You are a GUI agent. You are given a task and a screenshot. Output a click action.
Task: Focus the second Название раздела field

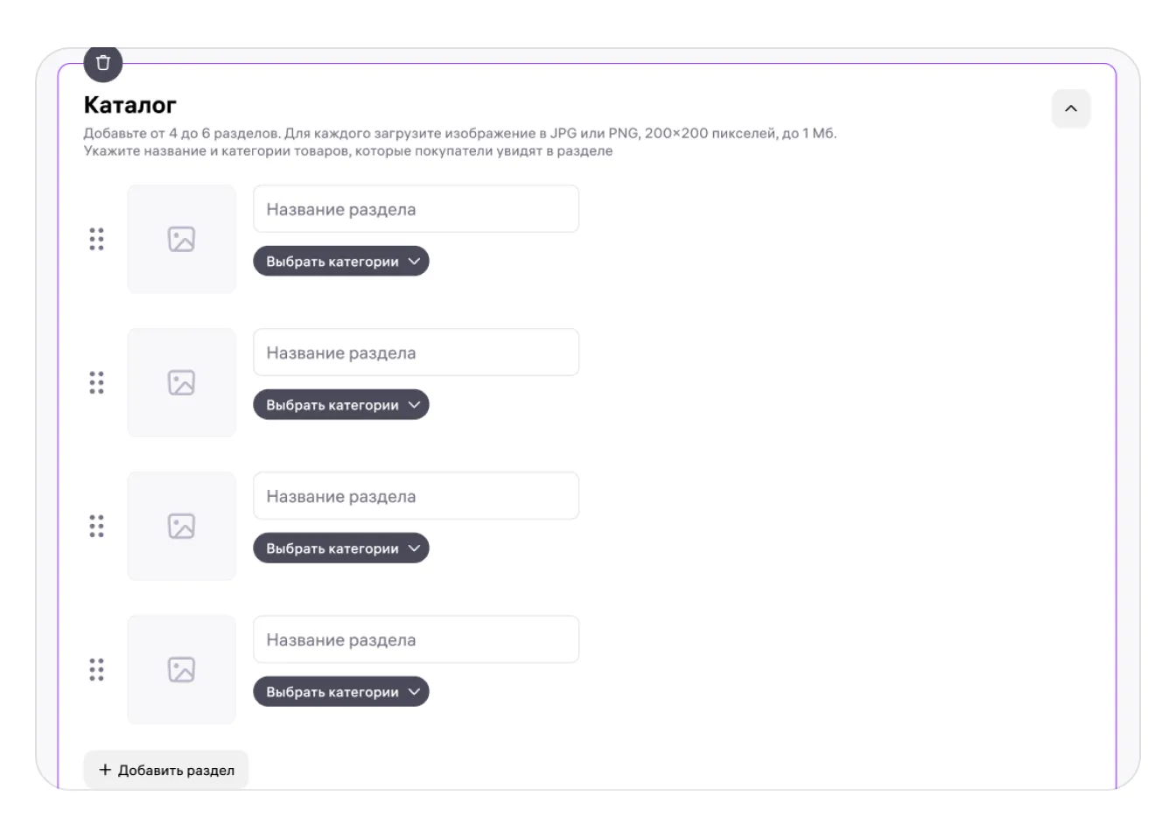(x=416, y=353)
